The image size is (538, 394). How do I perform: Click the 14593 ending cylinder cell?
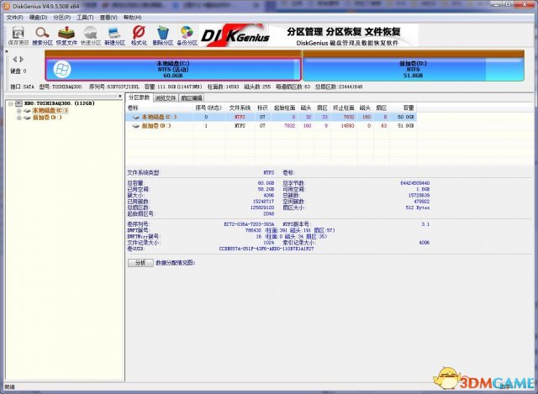[x=347, y=126]
